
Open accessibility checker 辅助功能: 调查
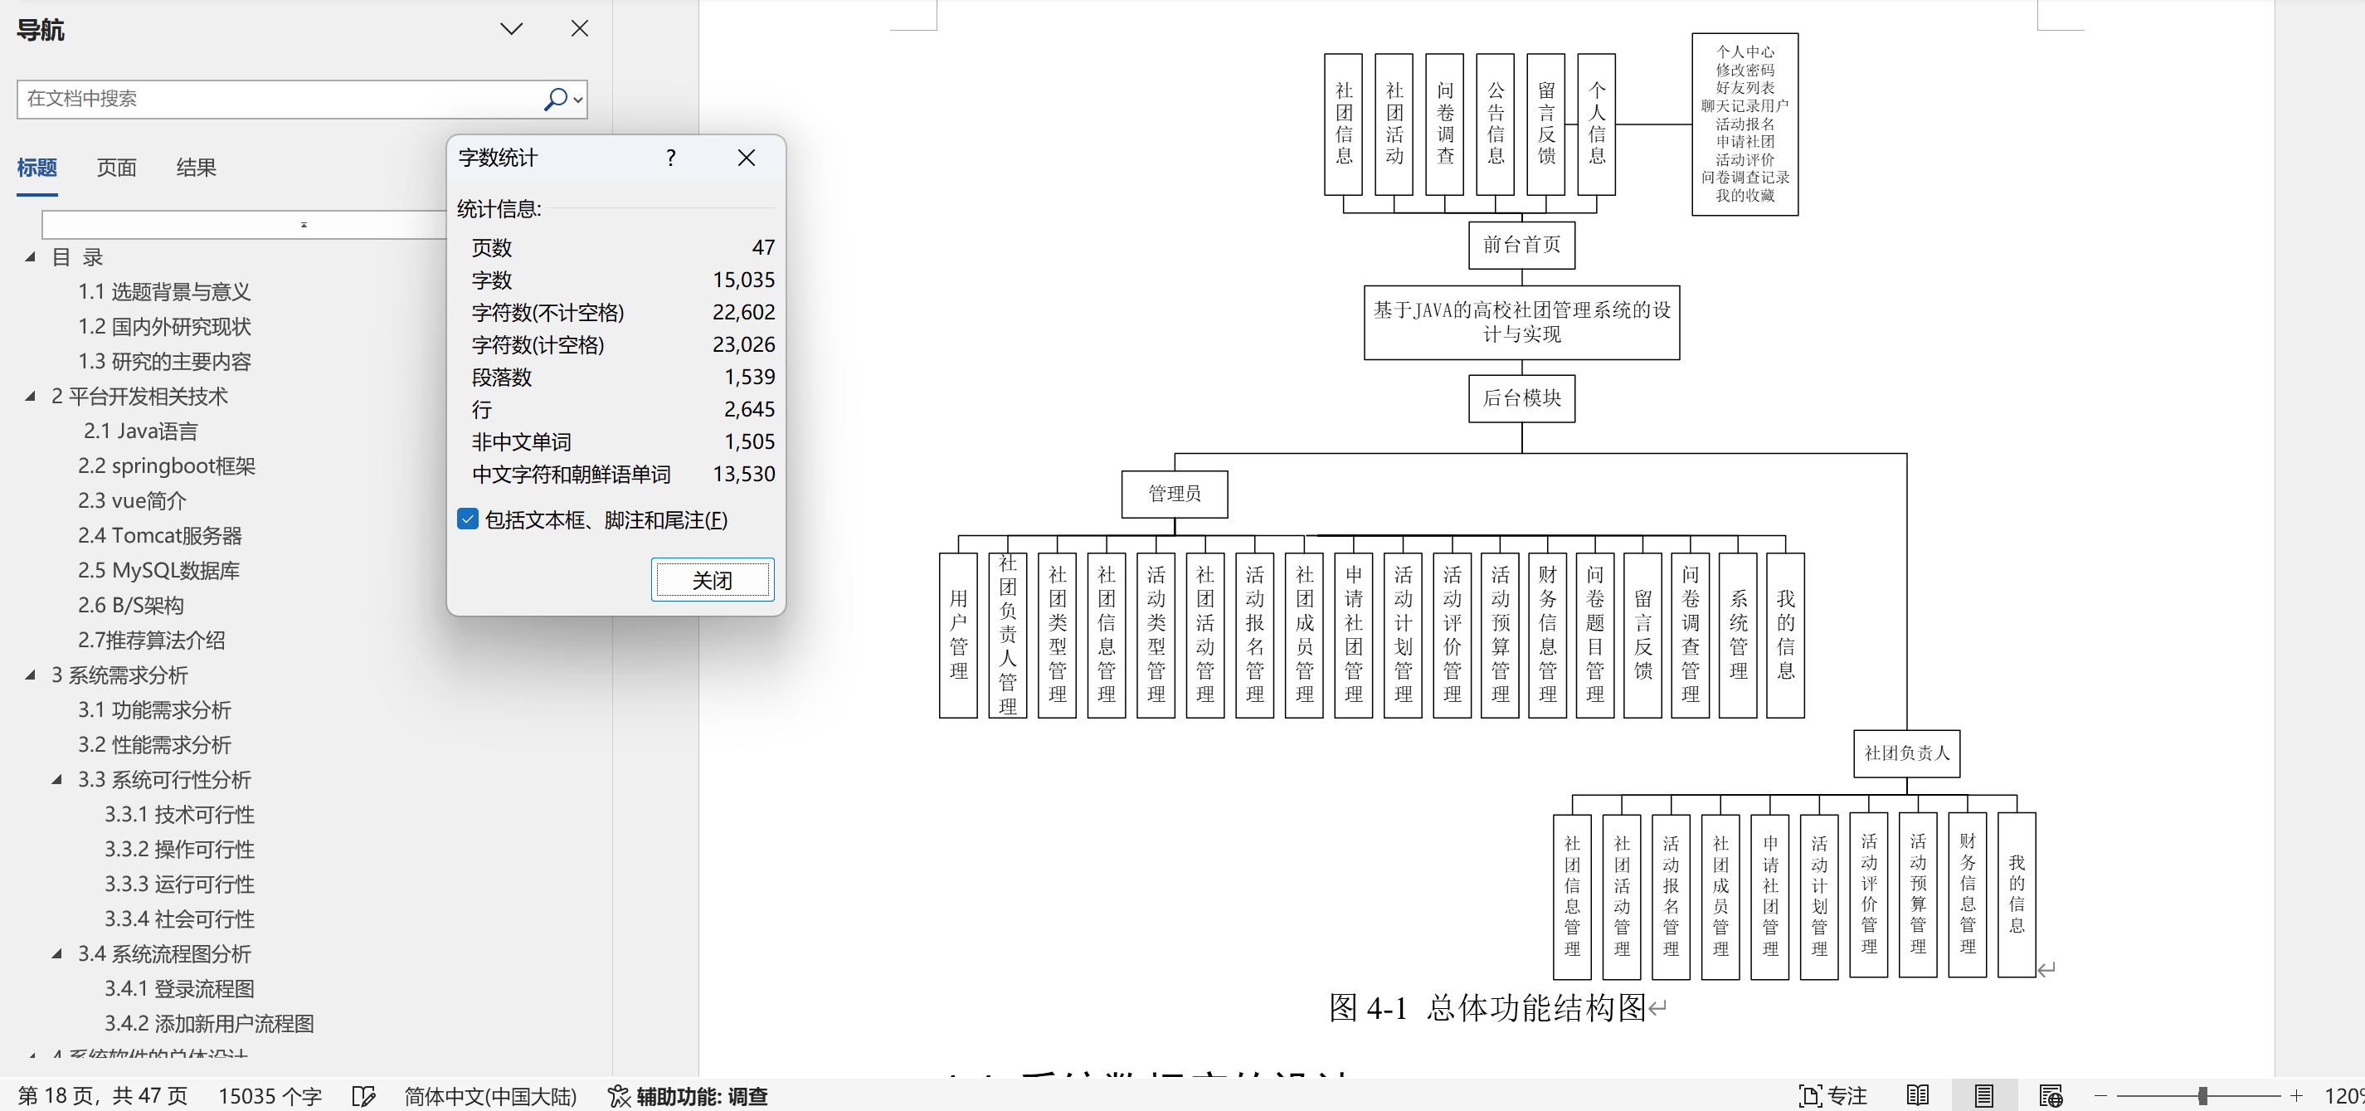pos(688,1096)
